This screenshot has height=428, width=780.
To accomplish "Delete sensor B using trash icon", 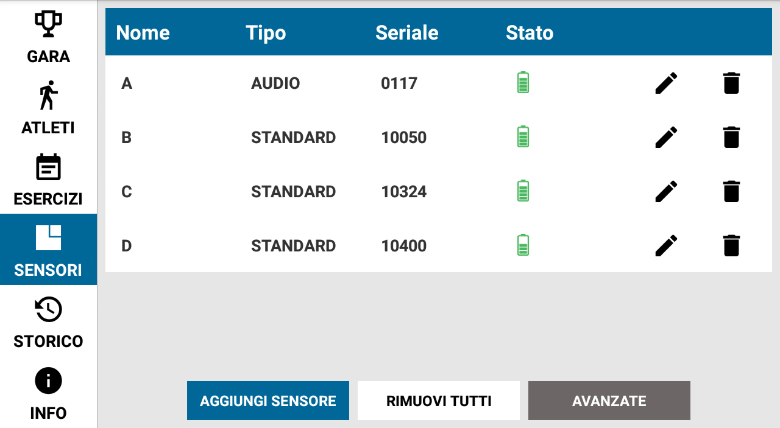I will [731, 137].
